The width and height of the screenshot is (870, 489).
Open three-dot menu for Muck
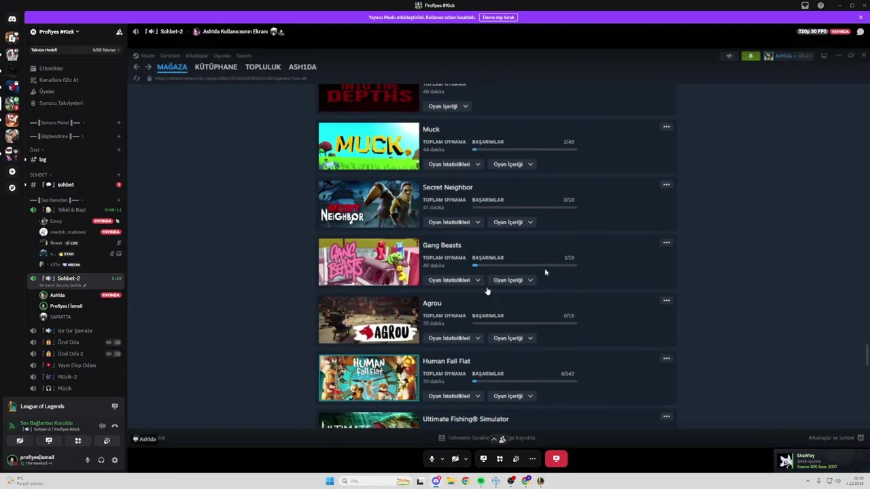click(x=666, y=127)
